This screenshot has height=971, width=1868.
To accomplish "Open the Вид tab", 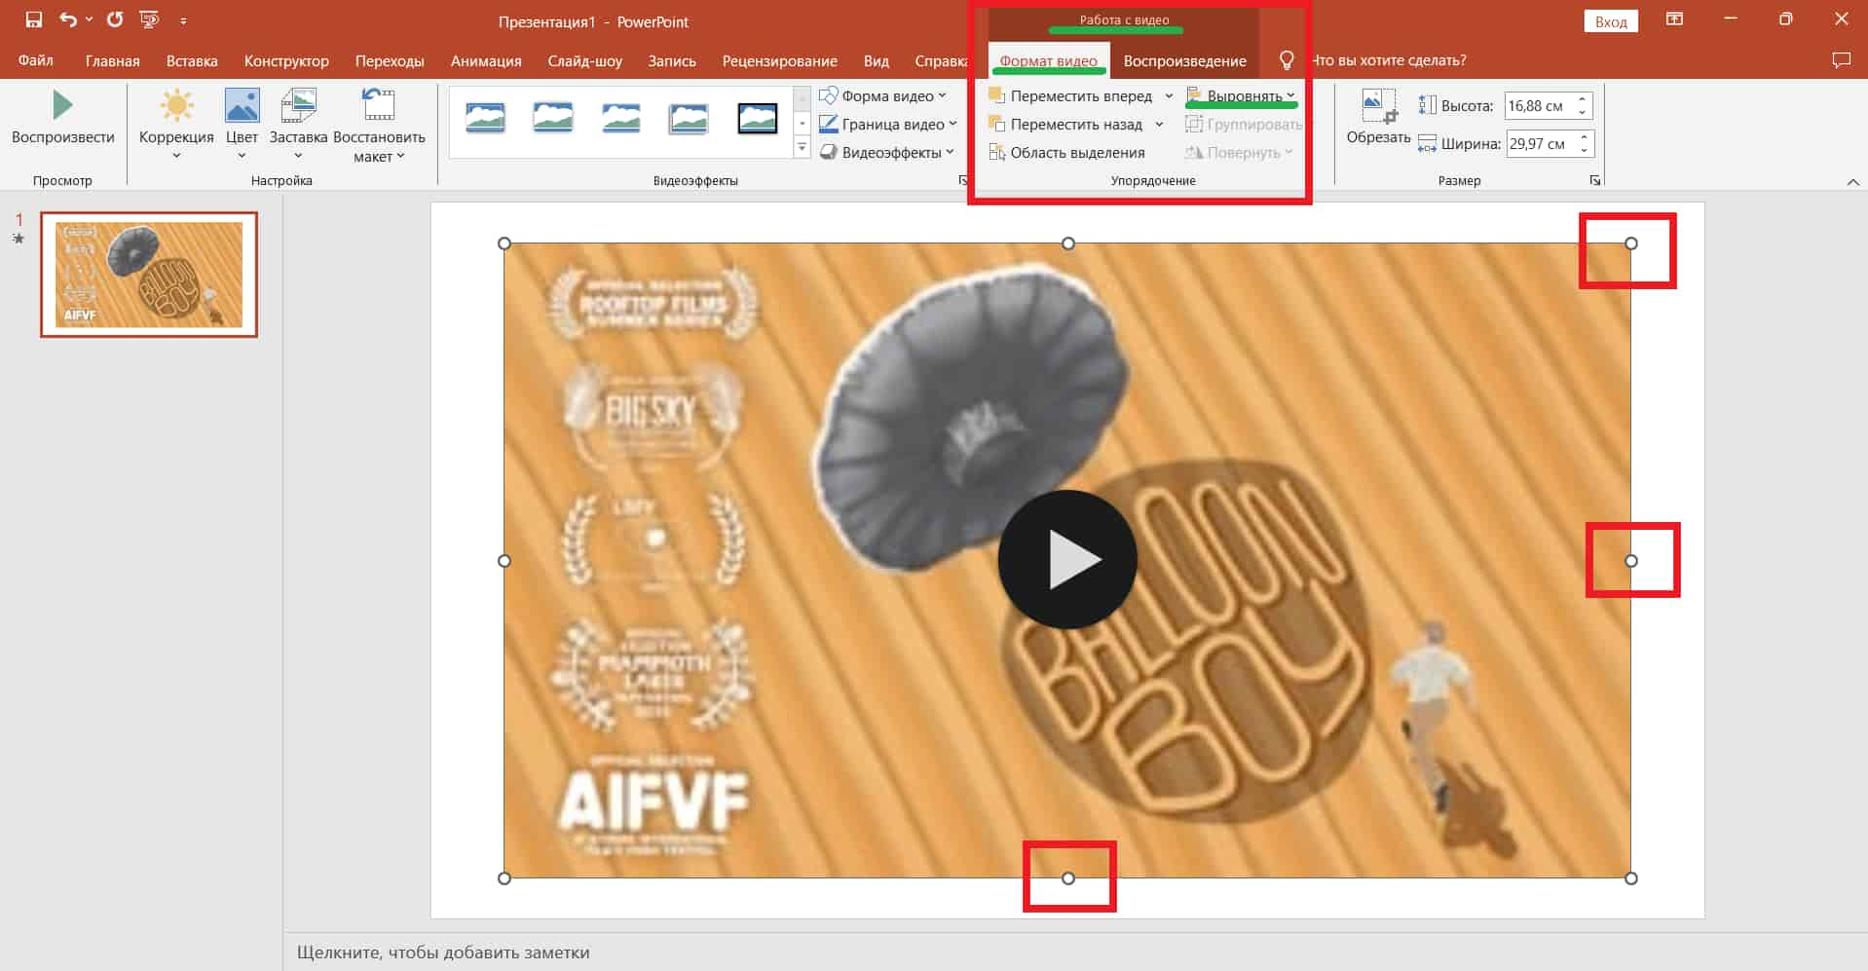I will coord(877,60).
